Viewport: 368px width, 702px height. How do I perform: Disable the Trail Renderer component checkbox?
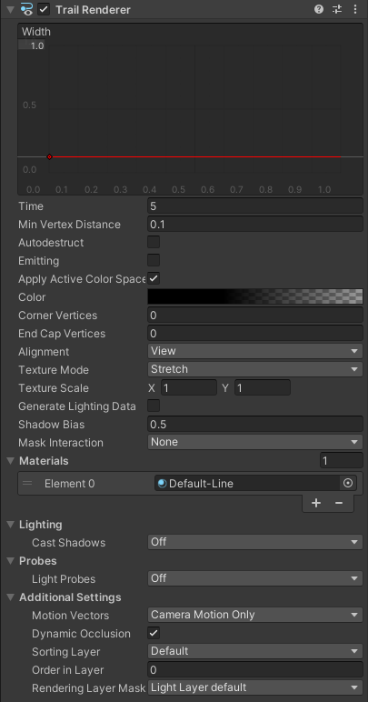tap(44, 9)
